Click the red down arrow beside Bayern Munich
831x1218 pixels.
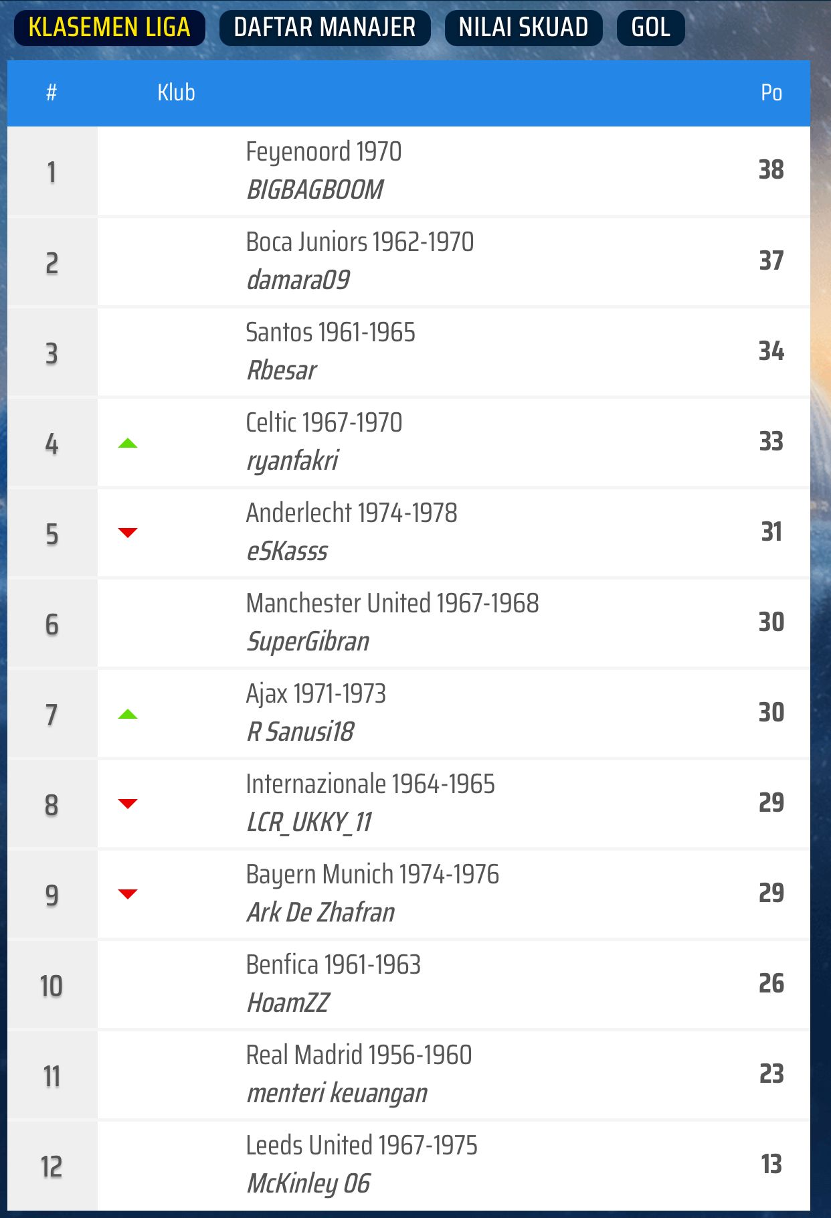127,894
